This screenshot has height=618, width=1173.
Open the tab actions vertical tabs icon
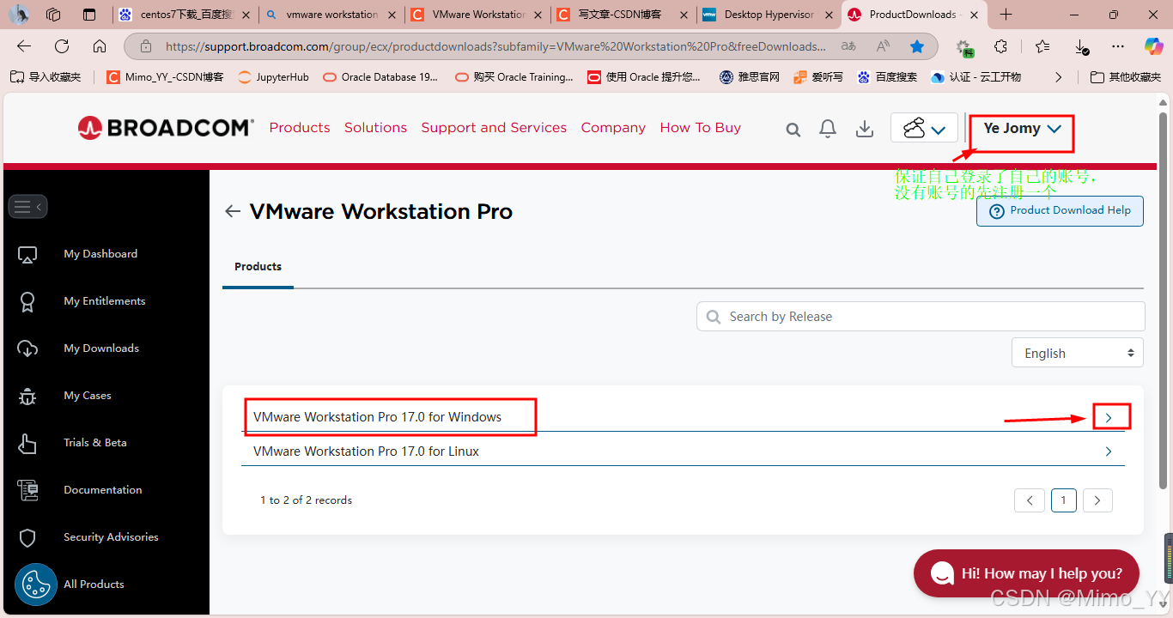point(89,15)
